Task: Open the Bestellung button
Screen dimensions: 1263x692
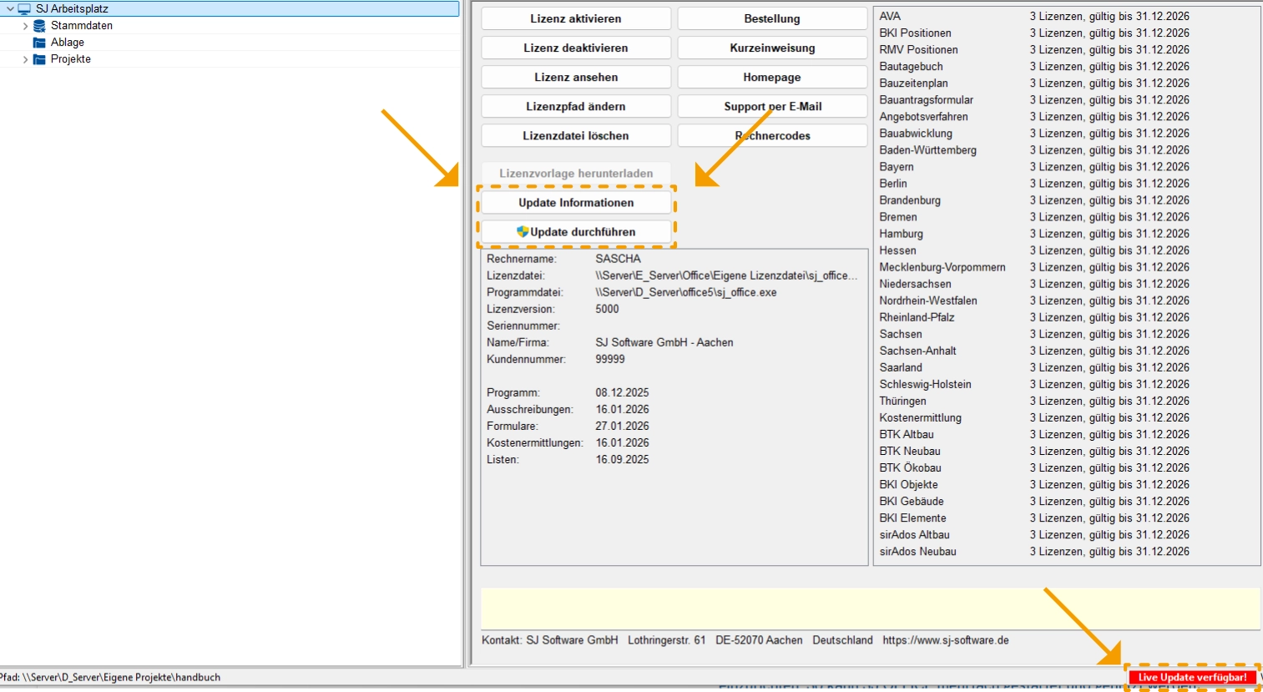Action: tap(772, 18)
